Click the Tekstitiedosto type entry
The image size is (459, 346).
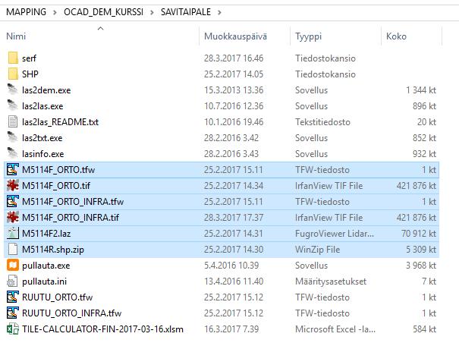(322, 121)
